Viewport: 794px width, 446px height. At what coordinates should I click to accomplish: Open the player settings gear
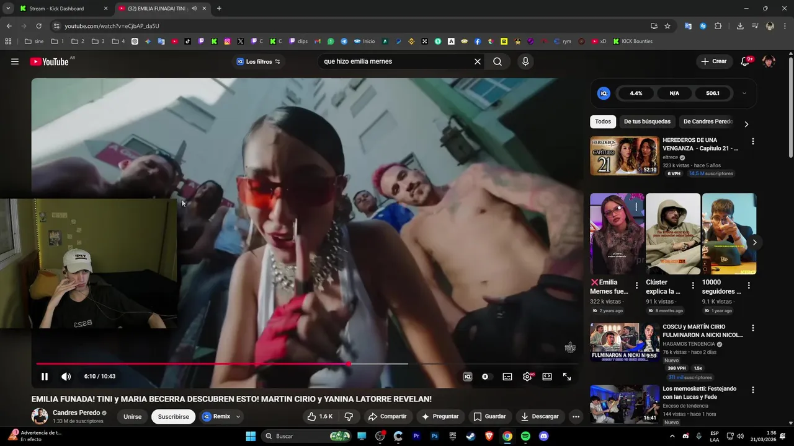[527, 377]
